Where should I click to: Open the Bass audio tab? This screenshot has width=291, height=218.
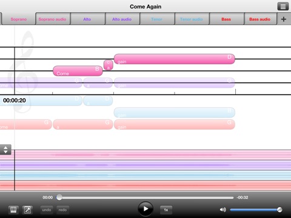[260, 19]
